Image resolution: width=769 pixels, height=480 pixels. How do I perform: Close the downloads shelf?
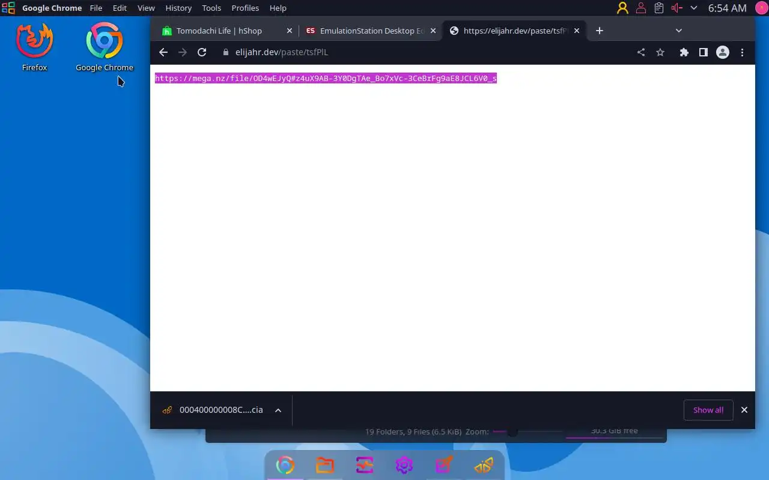[744, 410]
